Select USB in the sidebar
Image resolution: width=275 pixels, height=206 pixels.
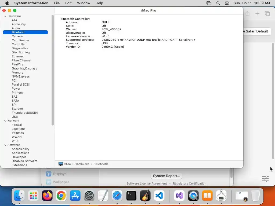click(15, 117)
